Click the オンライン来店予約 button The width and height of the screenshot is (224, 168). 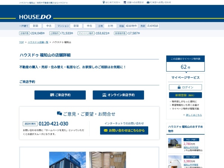point(118,95)
